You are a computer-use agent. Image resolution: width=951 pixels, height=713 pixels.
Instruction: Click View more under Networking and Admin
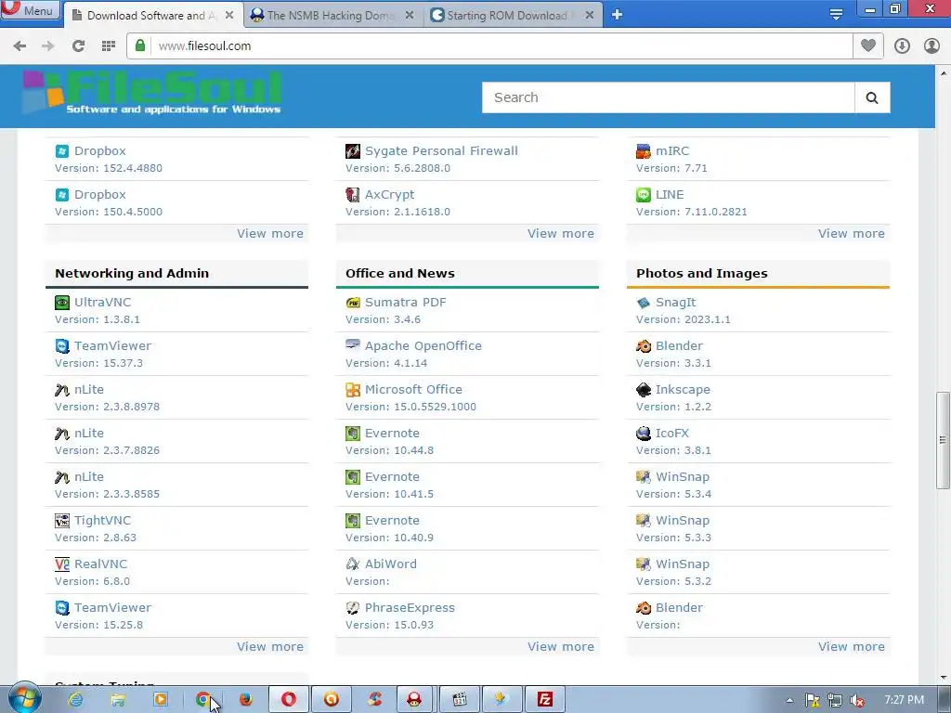click(x=270, y=647)
